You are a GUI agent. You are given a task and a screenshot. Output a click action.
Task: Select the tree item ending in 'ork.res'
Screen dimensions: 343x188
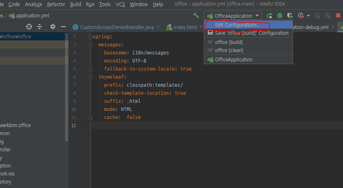[7, 174]
